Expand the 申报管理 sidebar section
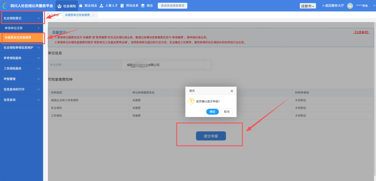376x181 pixels. pos(21,79)
